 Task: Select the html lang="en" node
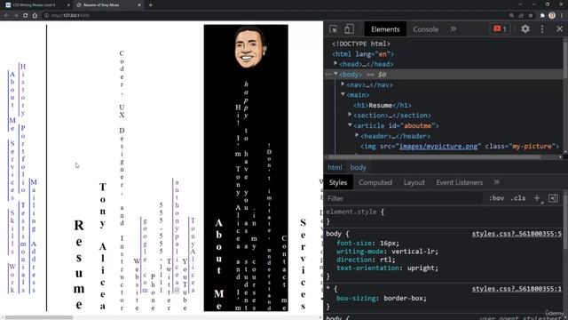coord(363,53)
